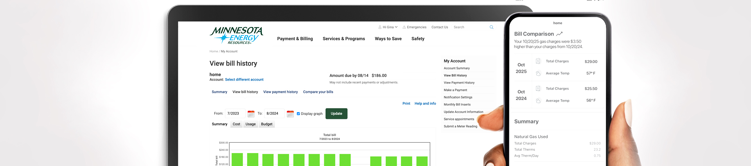Image resolution: width=751 pixels, height=166 pixels.
Task: Open the Contact Us link
Action: pyautogui.click(x=440, y=27)
